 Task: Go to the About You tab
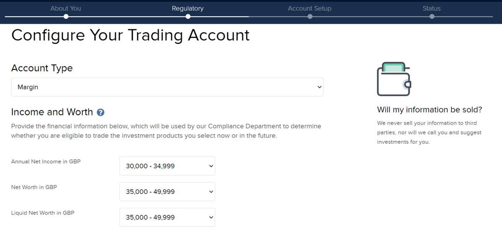click(x=66, y=8)
